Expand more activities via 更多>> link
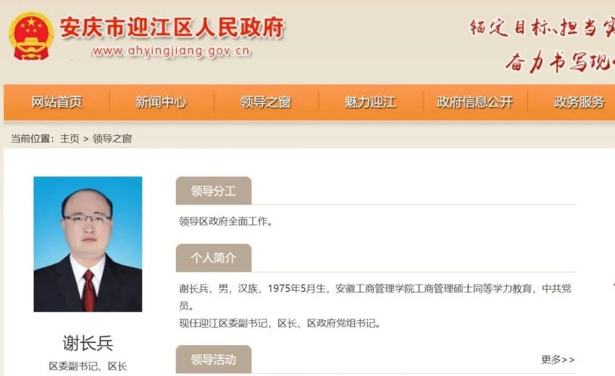The width and height of the screenshot is (615, 376). click(557, 360)
